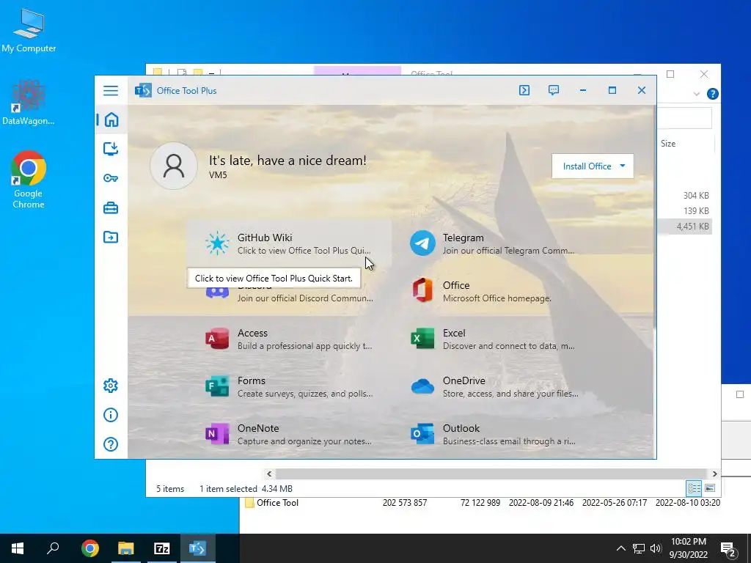Open the Activate key page in sidebar

tap(111, 179)
